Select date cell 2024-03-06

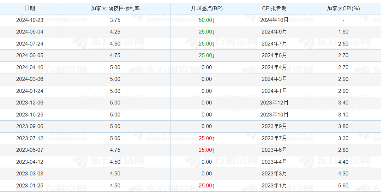(x=30, y=79)
